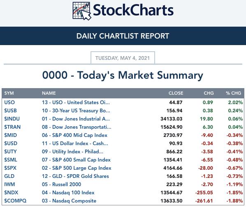Image resolution: width=246 pixels, height=207 pixels.
Task: Sort by CHG column header
Action: coord(209,93)
